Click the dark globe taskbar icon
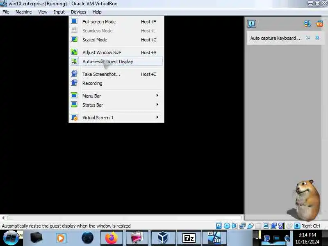328x246 pixels. (x=87, y=238)
